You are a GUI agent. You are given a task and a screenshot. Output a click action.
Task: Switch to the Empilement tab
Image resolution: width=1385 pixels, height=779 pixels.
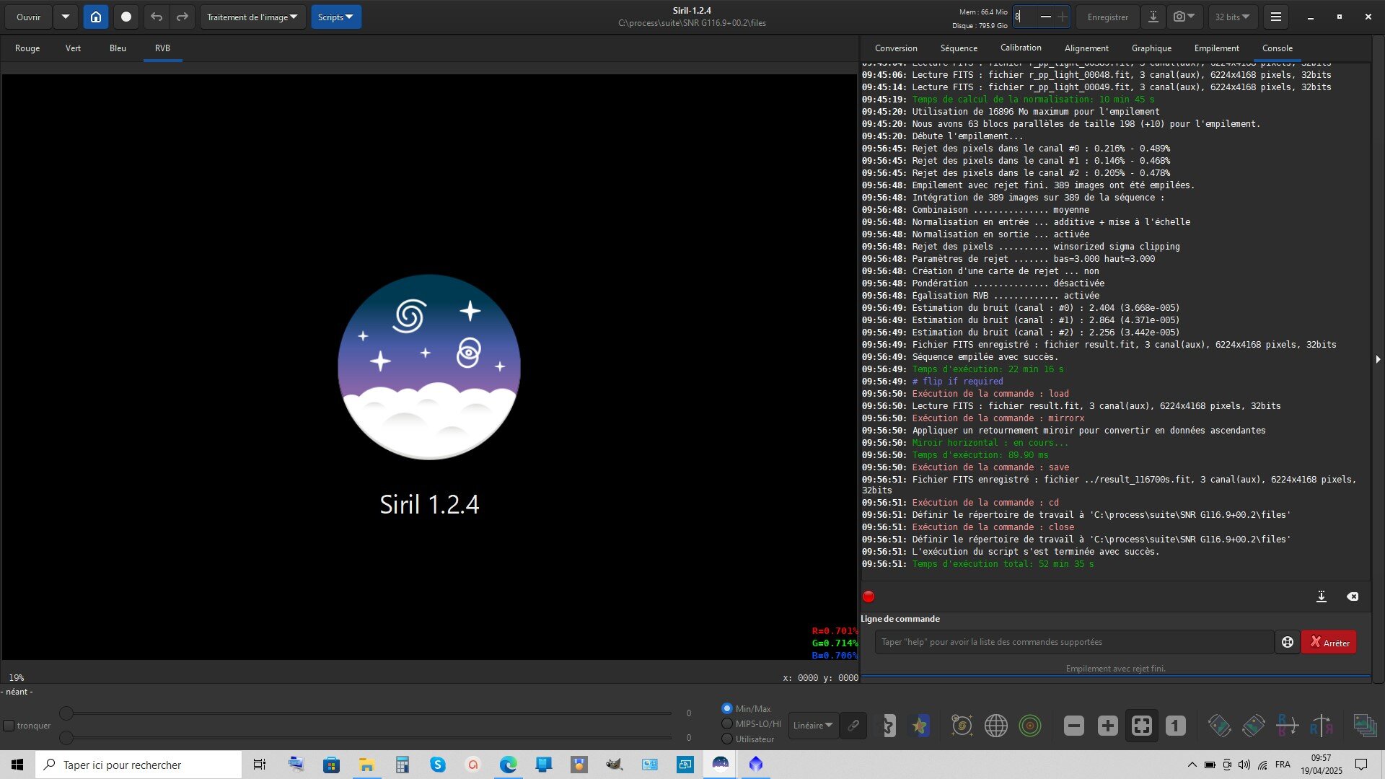click(x=1216, y=48)
